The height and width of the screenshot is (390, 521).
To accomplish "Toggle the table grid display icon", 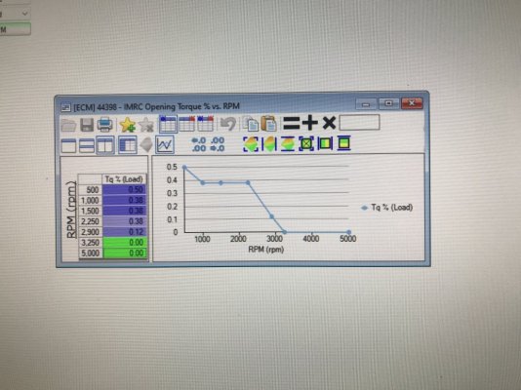I will pos(128,145).
